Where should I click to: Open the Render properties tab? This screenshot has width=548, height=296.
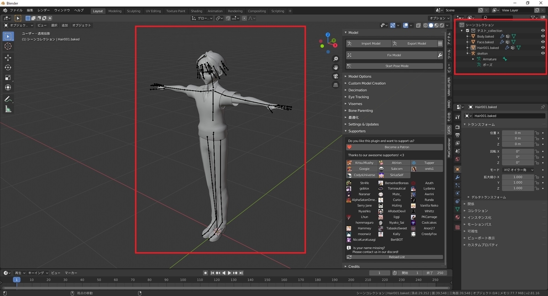[457, 127]
